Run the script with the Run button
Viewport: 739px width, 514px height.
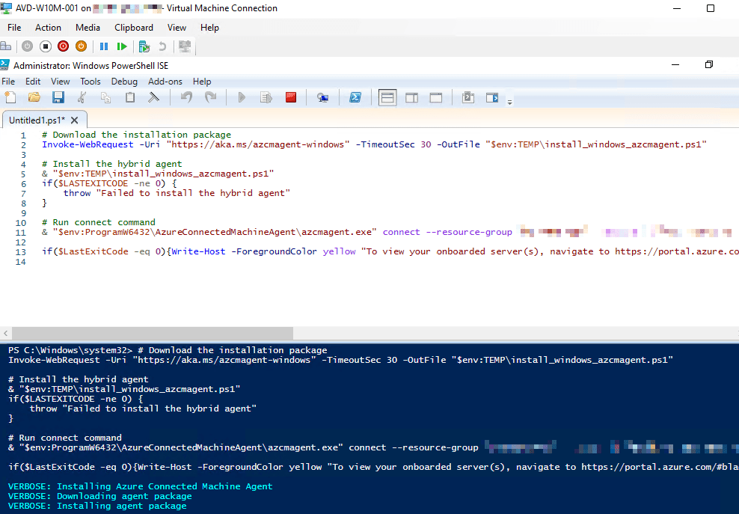242,97
